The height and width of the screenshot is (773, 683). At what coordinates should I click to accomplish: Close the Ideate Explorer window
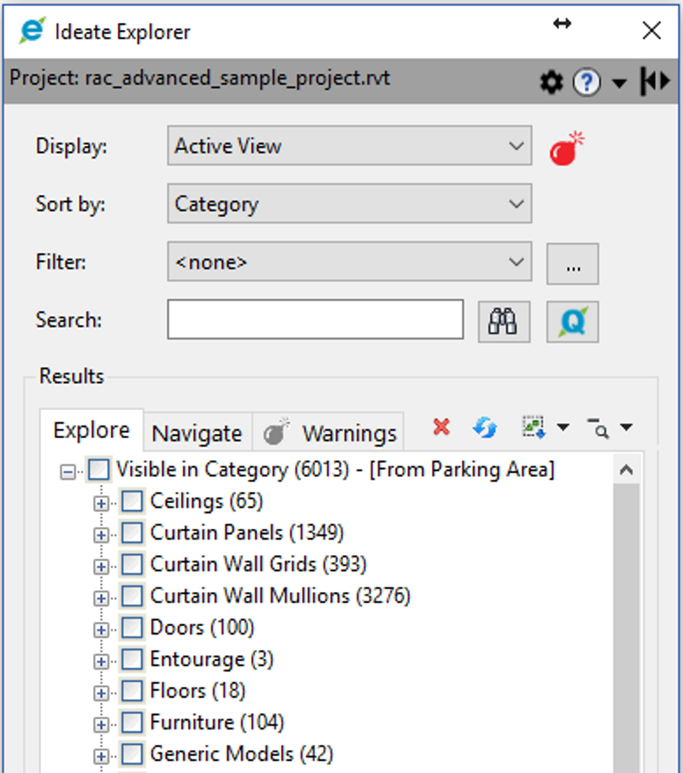point(651,31)
